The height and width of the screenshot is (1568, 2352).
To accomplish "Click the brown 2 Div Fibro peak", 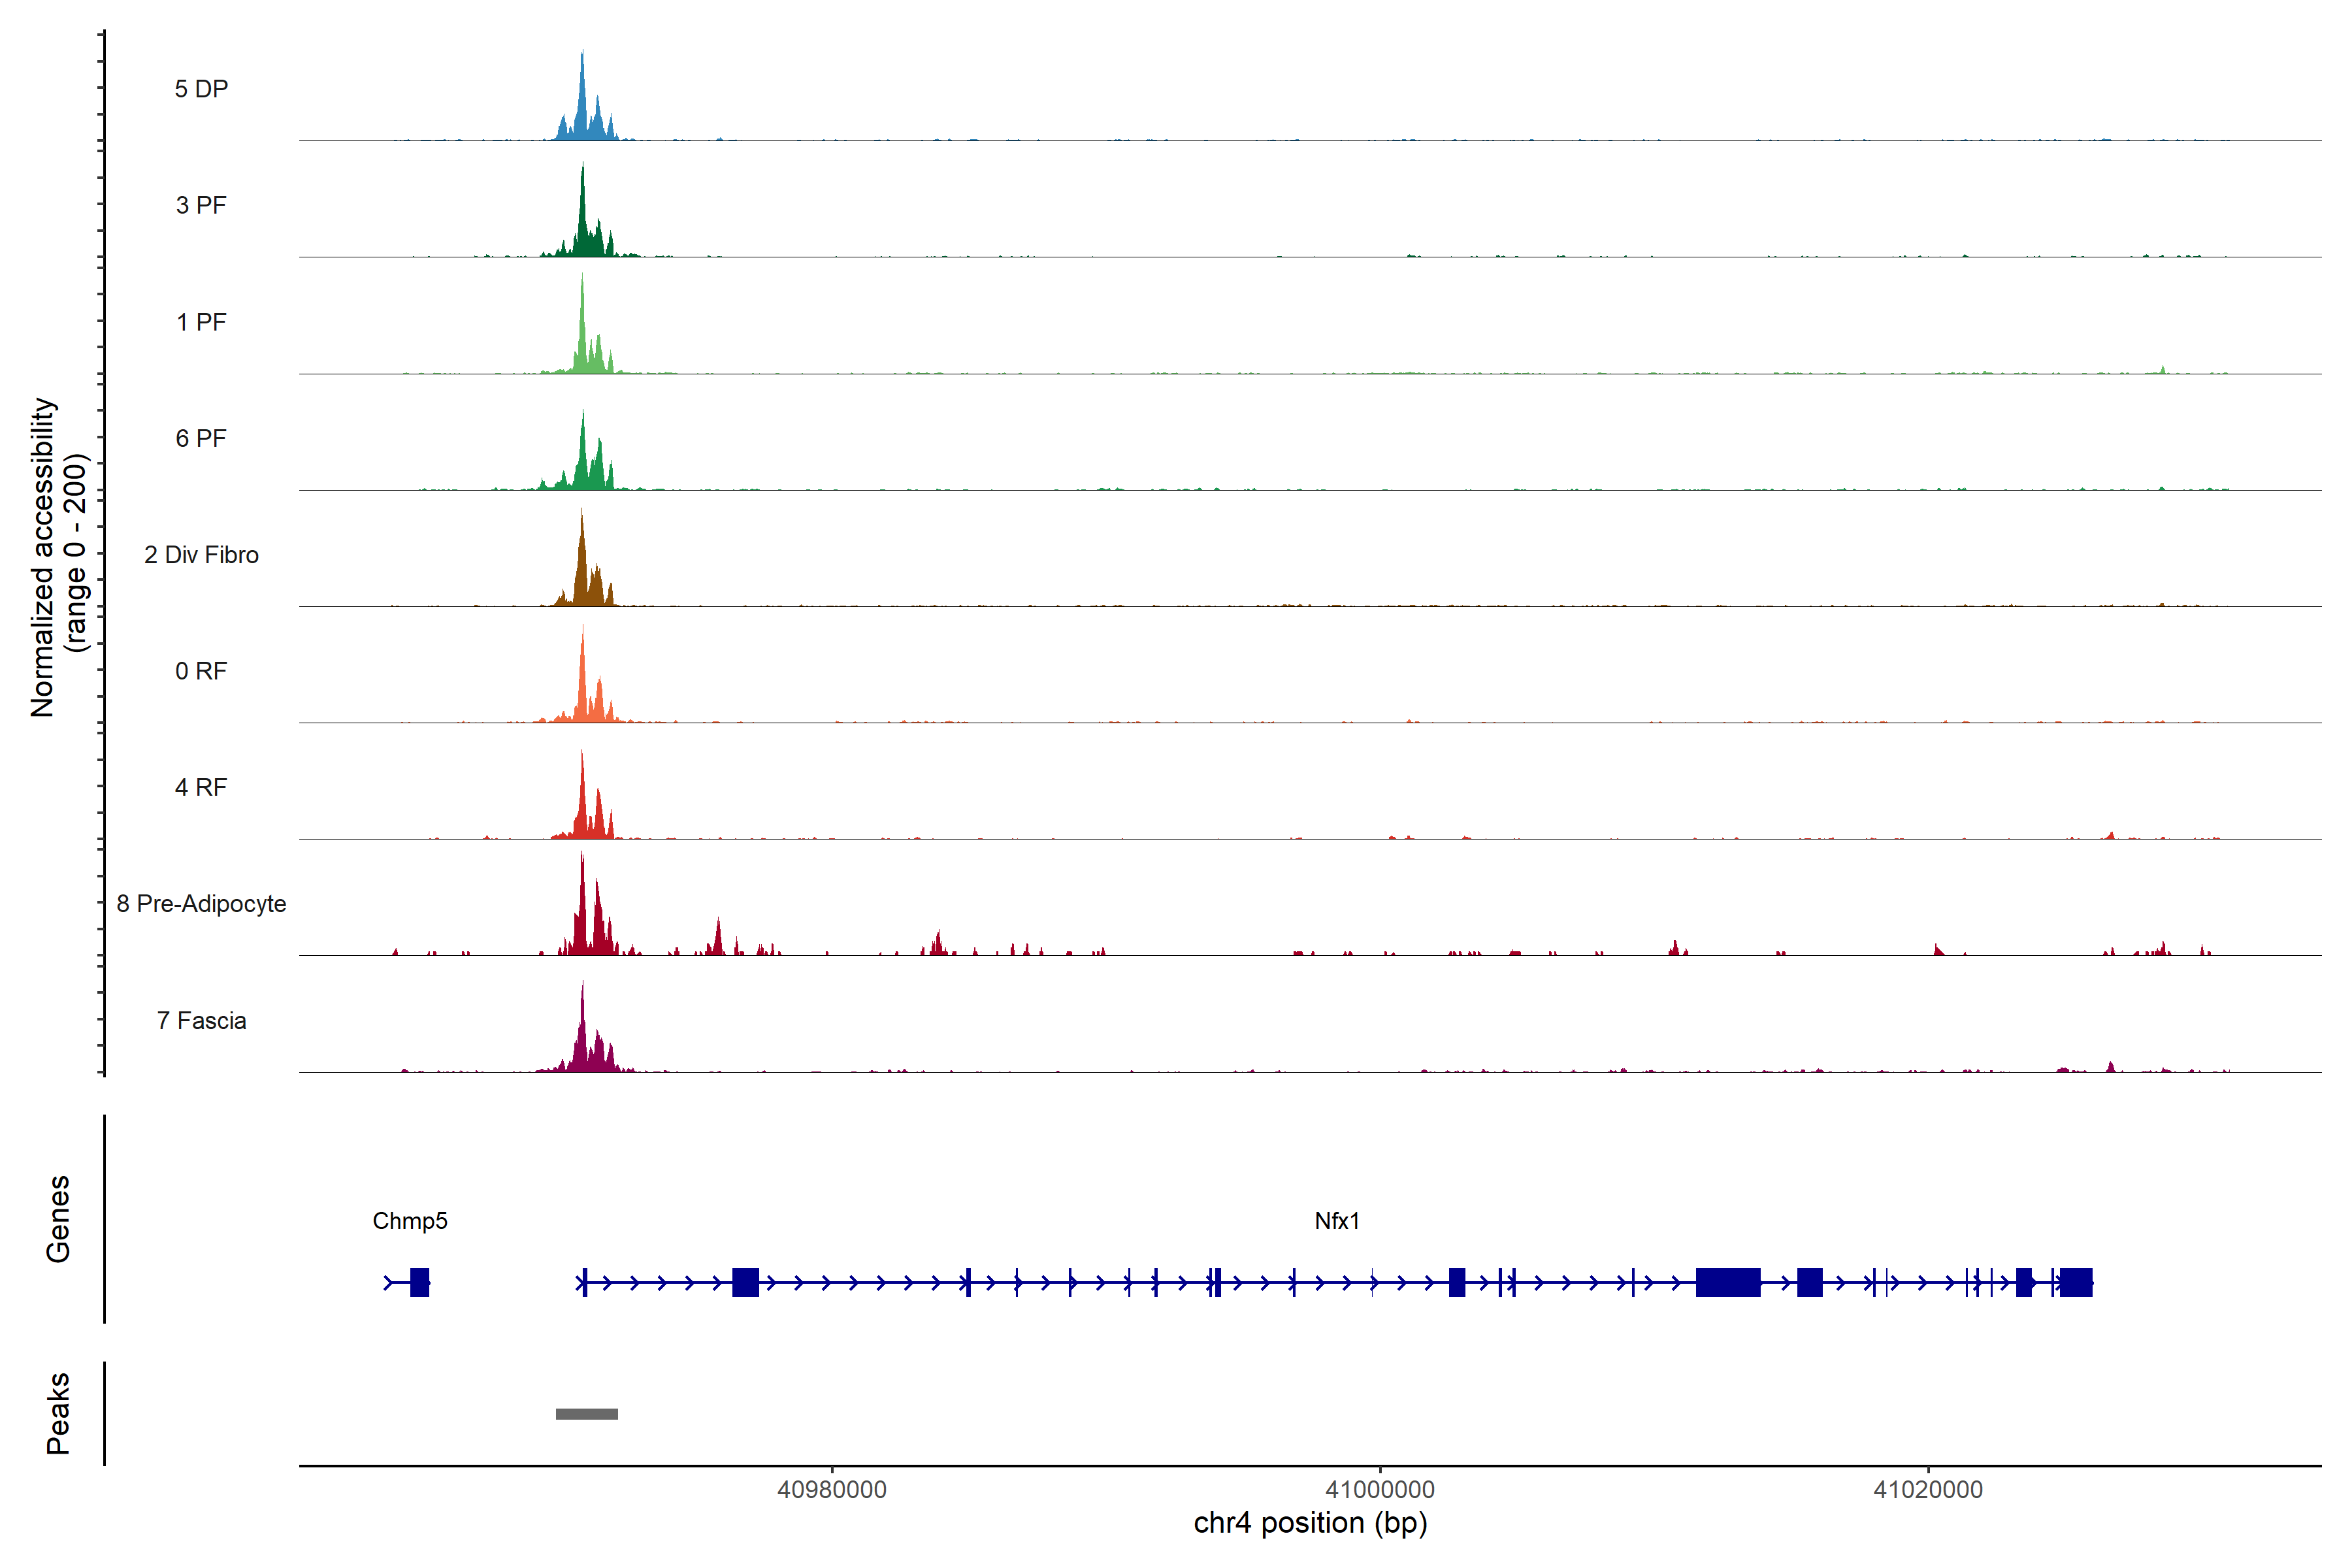I will click(583, 575).
